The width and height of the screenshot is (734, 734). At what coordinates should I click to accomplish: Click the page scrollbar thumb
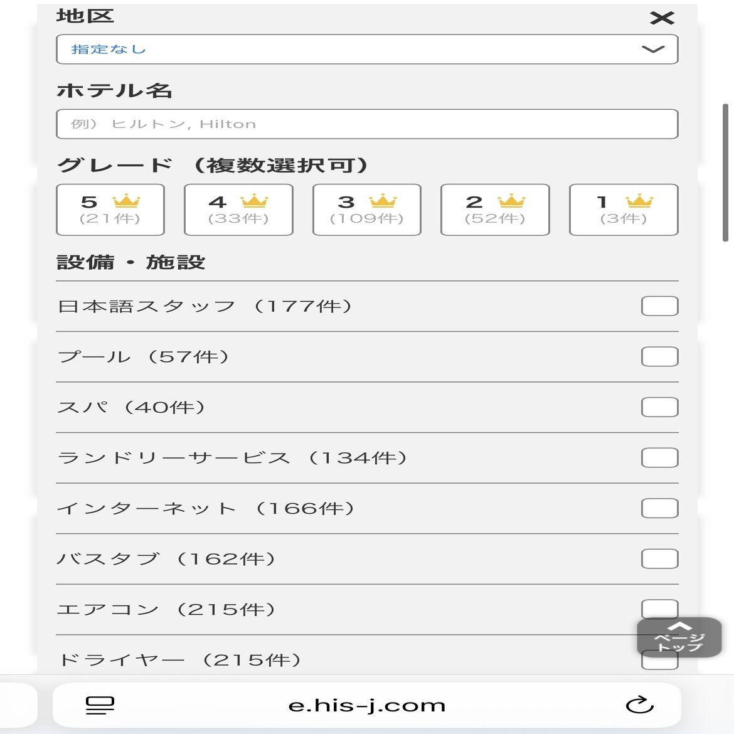point(726,173)
